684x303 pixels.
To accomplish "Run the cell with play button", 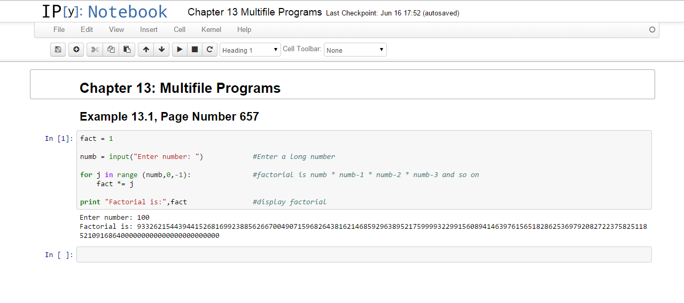I will pos(180,50).
